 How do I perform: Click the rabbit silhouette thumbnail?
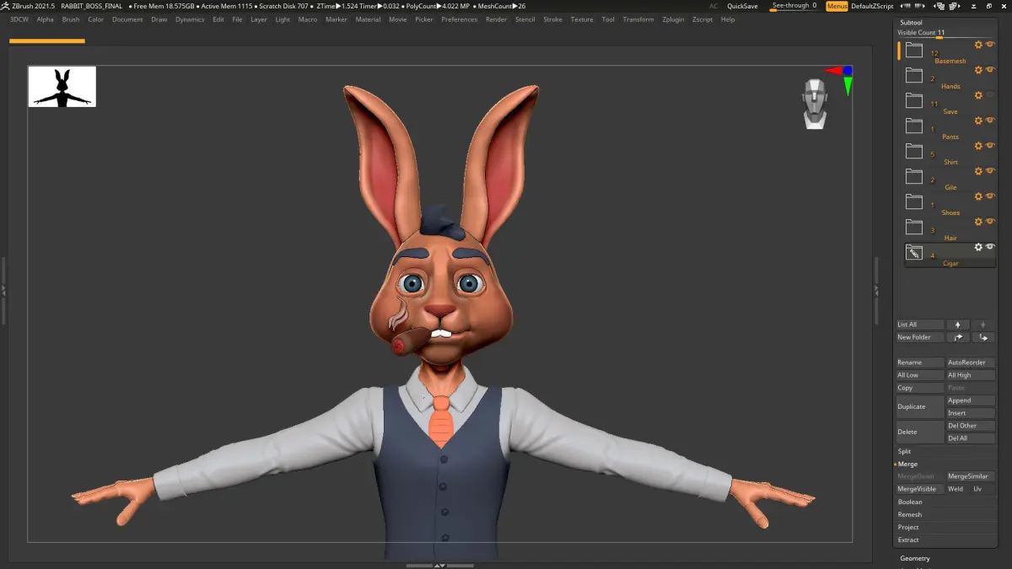click(x=62, y=87)
